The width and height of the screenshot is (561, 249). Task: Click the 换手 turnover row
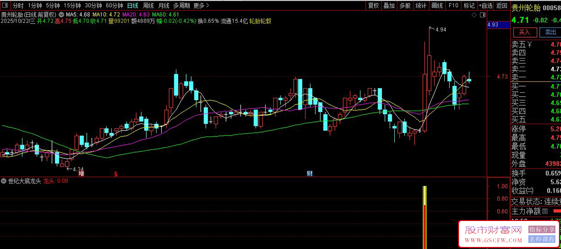(535, 173)
